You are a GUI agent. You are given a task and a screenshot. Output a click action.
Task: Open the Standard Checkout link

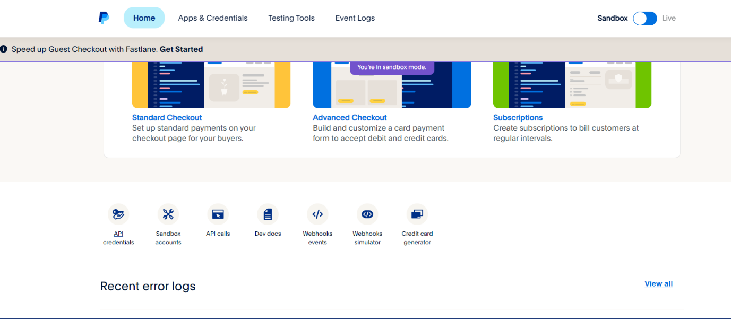coord(167,118)
